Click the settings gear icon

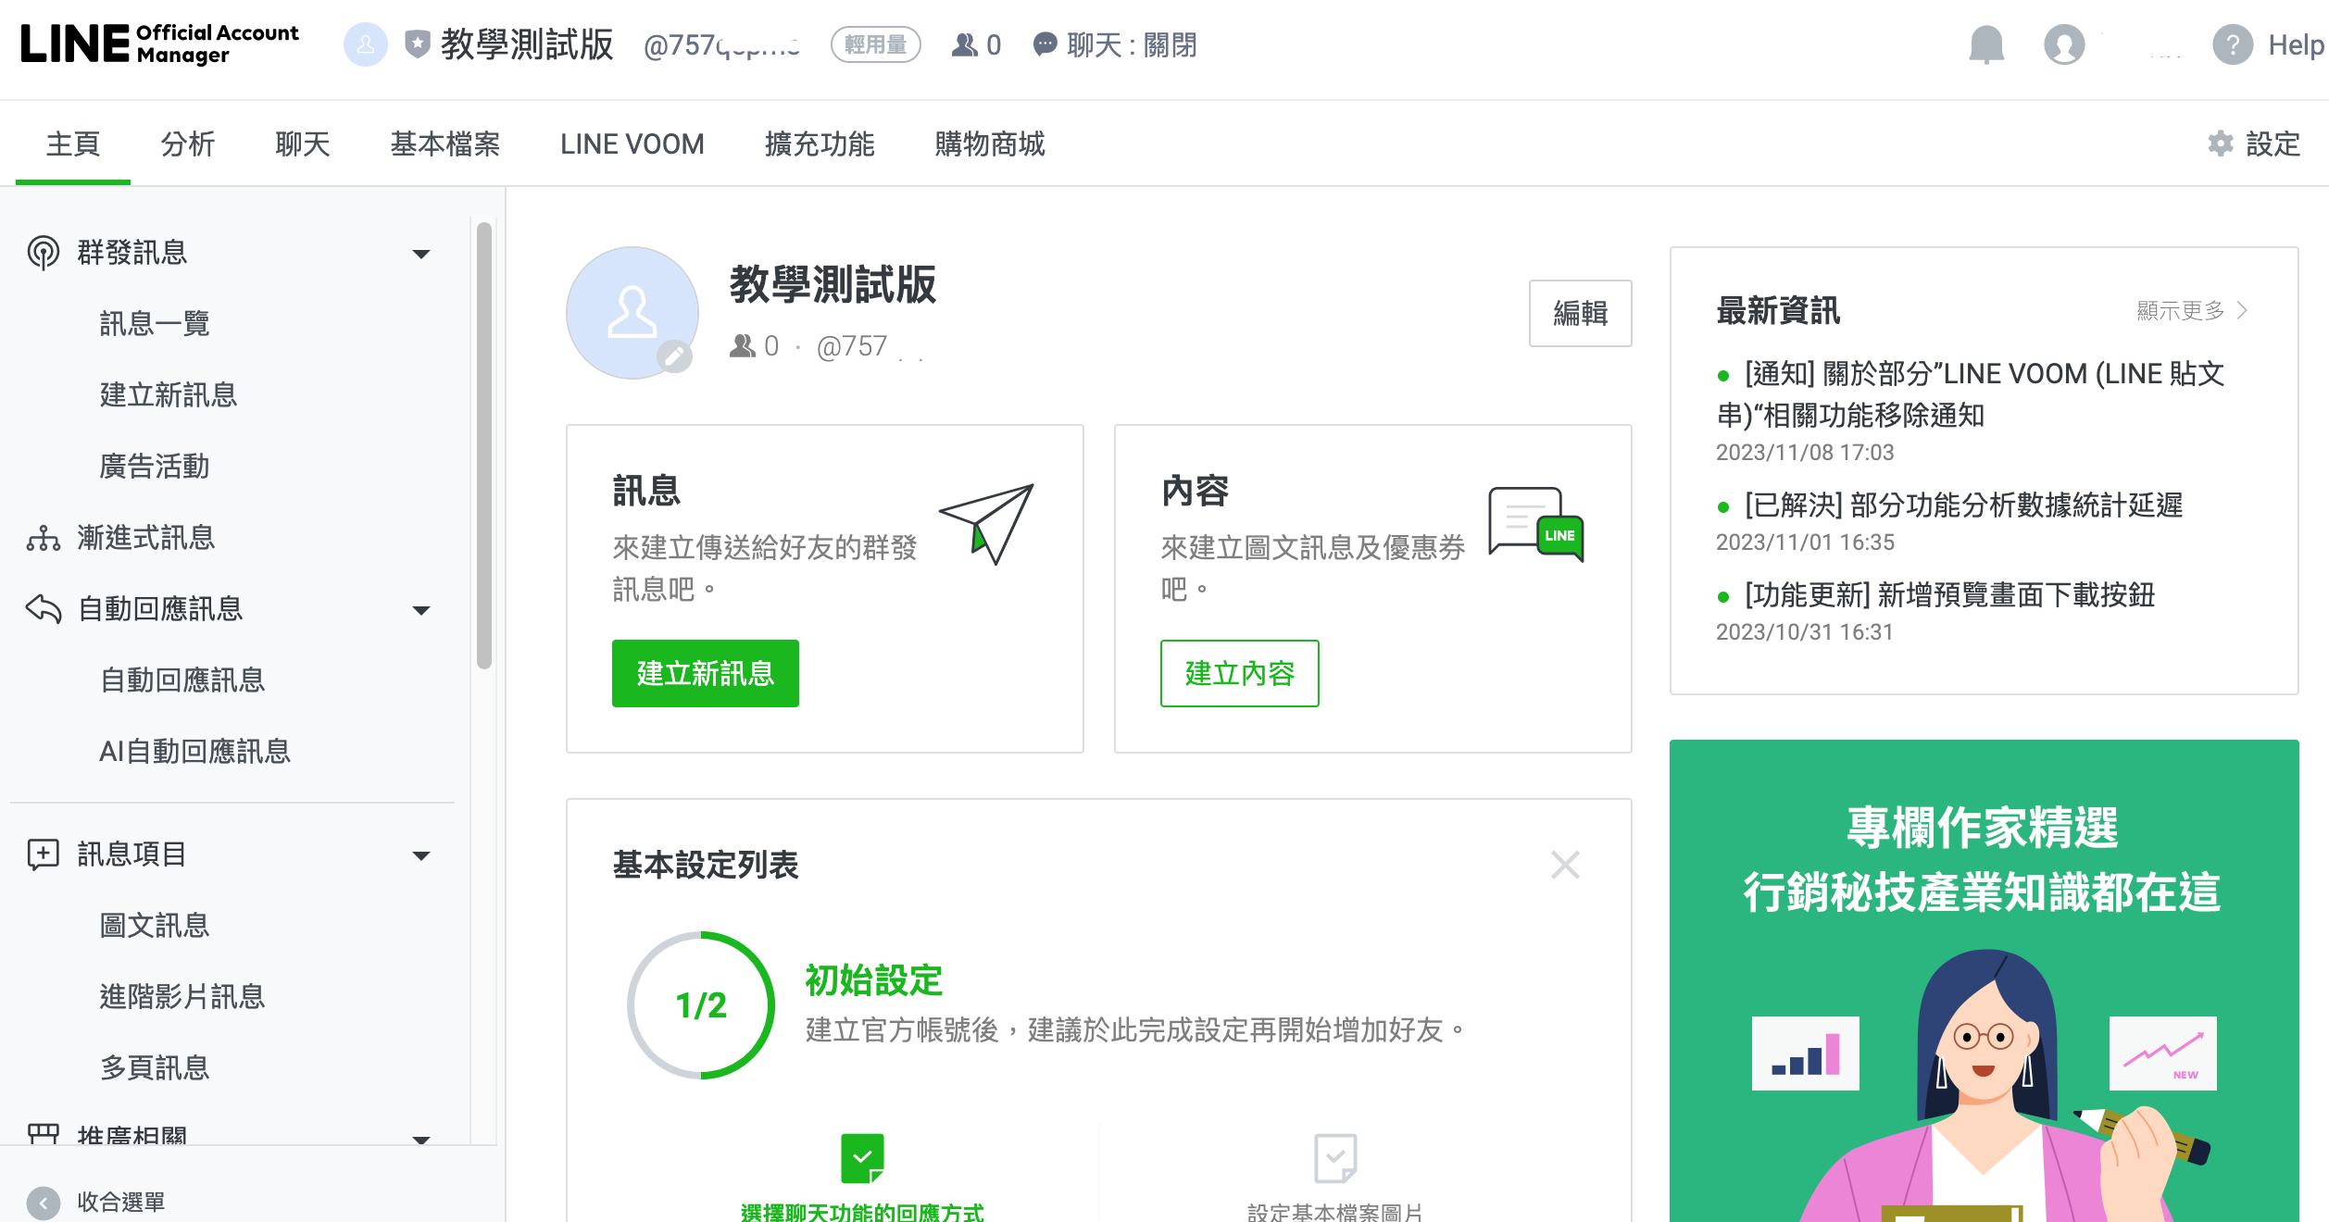point(2220,143)
